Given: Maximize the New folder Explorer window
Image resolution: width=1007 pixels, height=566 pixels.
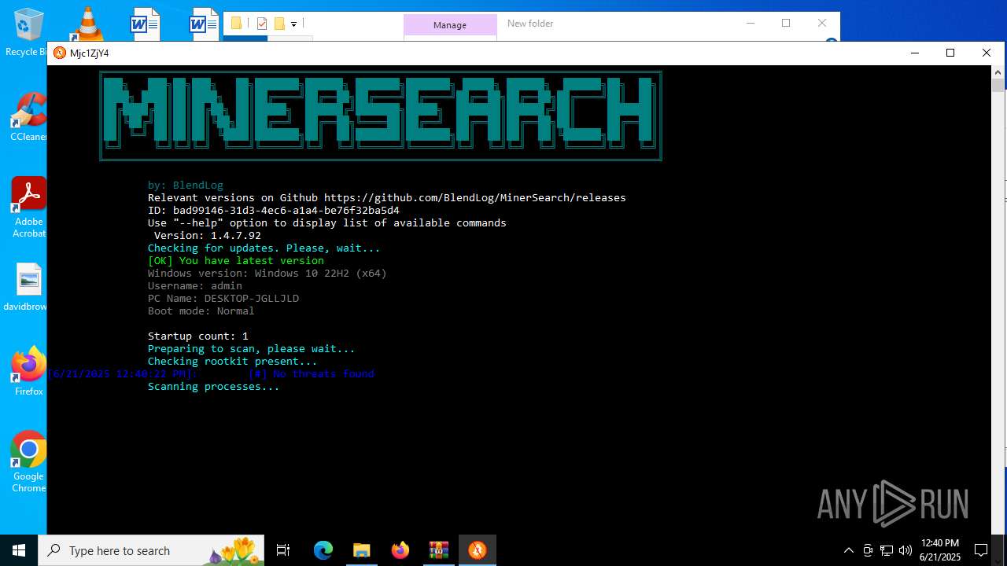Looking at the screenshot, I should (x=786, y=24).
